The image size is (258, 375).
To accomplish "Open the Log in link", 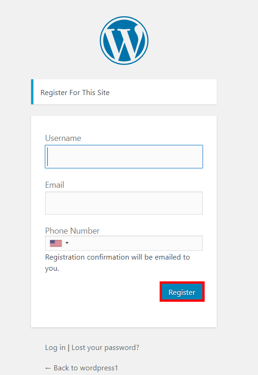I will click(x=55, y=348).
